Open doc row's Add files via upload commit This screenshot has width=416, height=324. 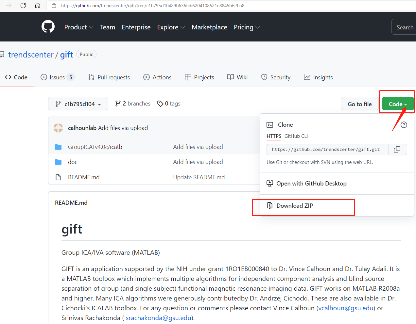(198, 162)
